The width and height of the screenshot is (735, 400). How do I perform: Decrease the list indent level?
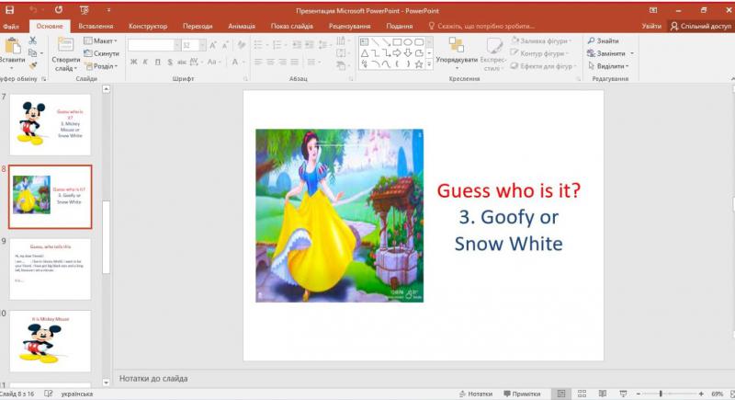tap(297, 45)
